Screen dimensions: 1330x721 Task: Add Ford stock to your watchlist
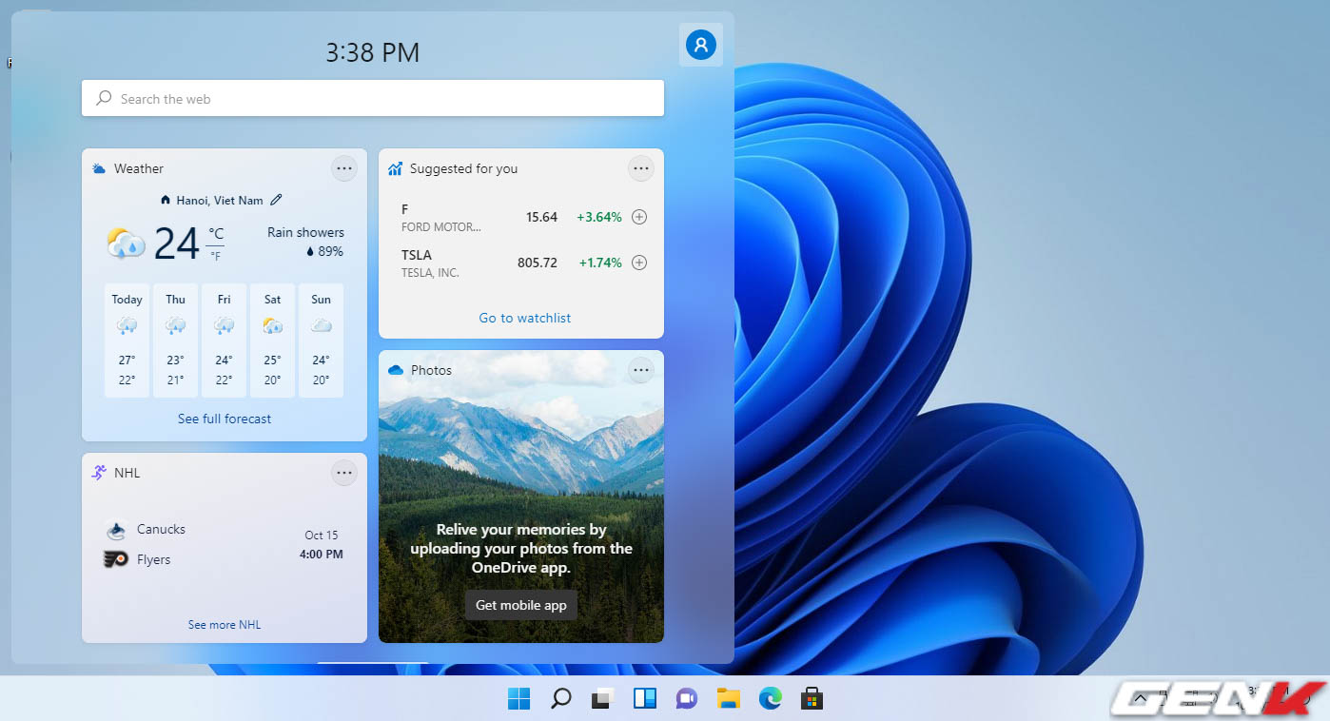pyautogui.click(x=639, y=217)
